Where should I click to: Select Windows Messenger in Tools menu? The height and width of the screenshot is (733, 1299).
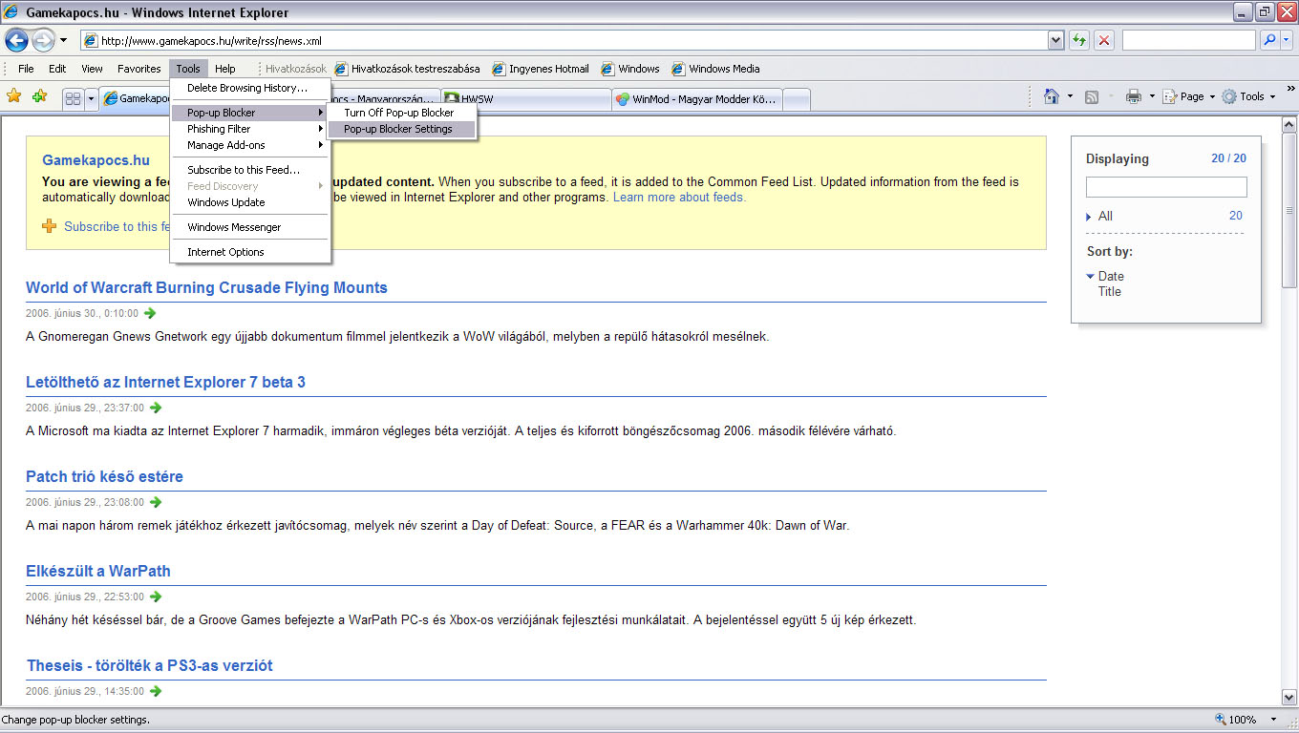pyautogui.click(x=250, y=227)
